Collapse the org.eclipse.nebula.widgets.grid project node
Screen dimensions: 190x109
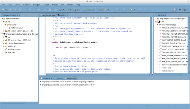pyautogui.click(x=2, y=34)
